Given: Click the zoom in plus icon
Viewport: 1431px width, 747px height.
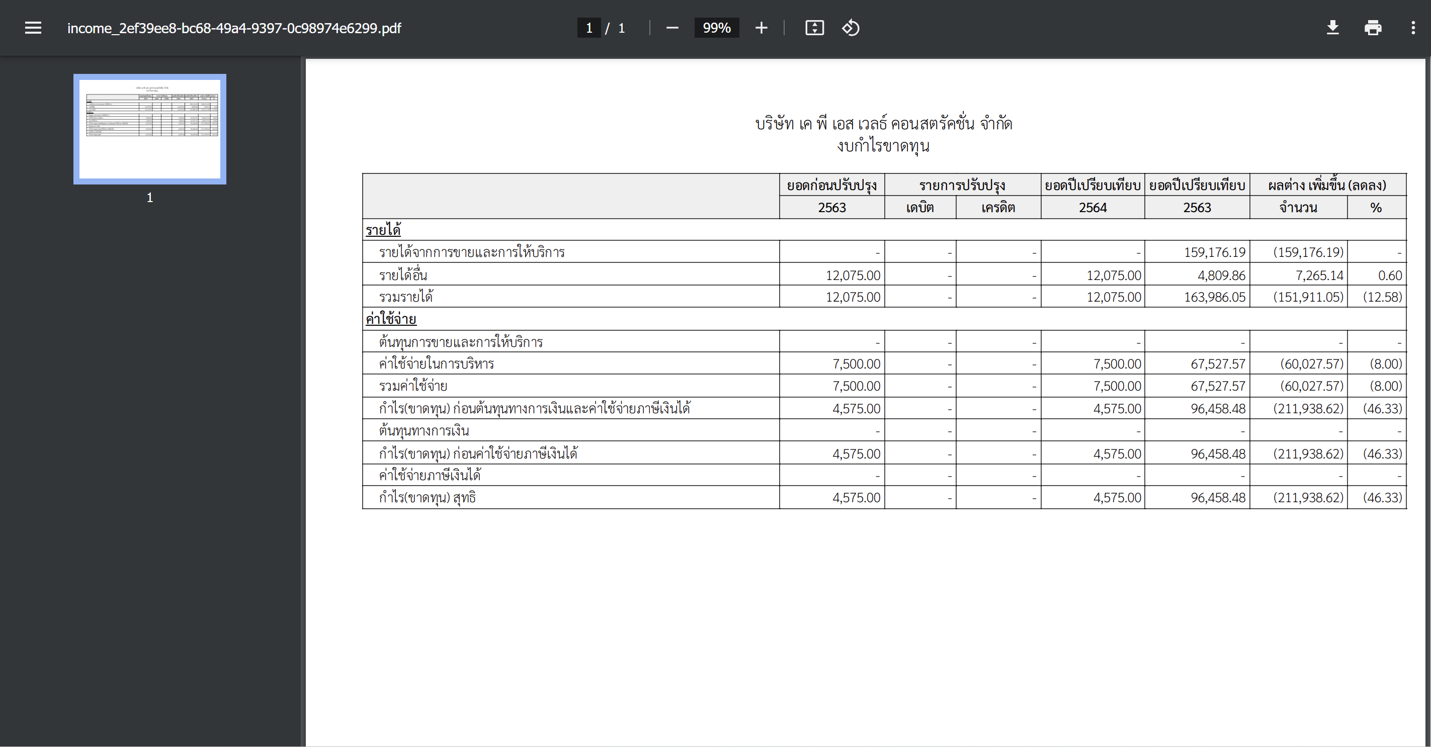Looking at the screenshot, I should pyautogui.click(x=761, y=28).
